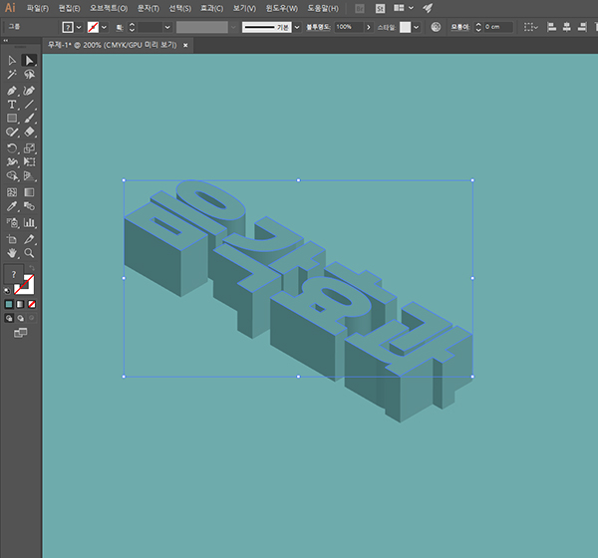Choose the Magic Wand tool

pos(12,75)
